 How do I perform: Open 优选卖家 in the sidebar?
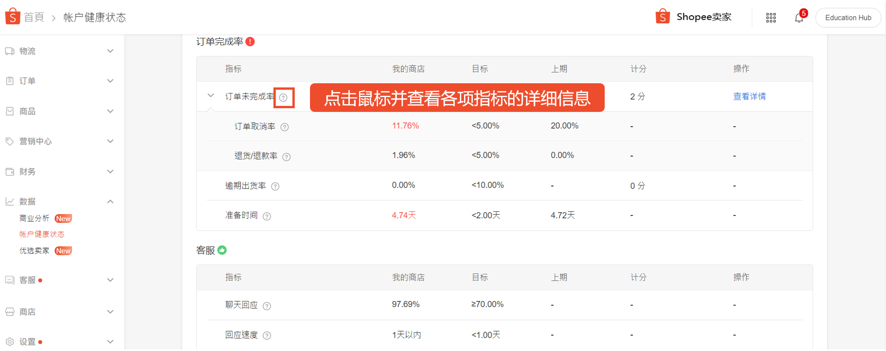[x=34, y=251]
